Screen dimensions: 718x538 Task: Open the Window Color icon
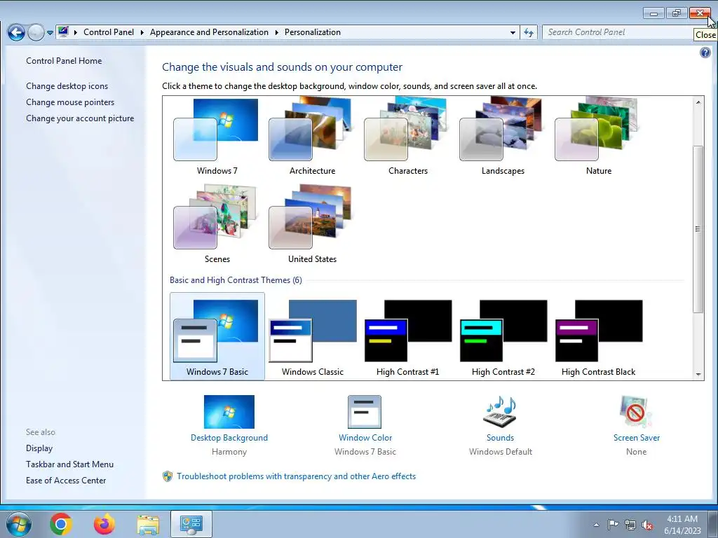[365, 412]
